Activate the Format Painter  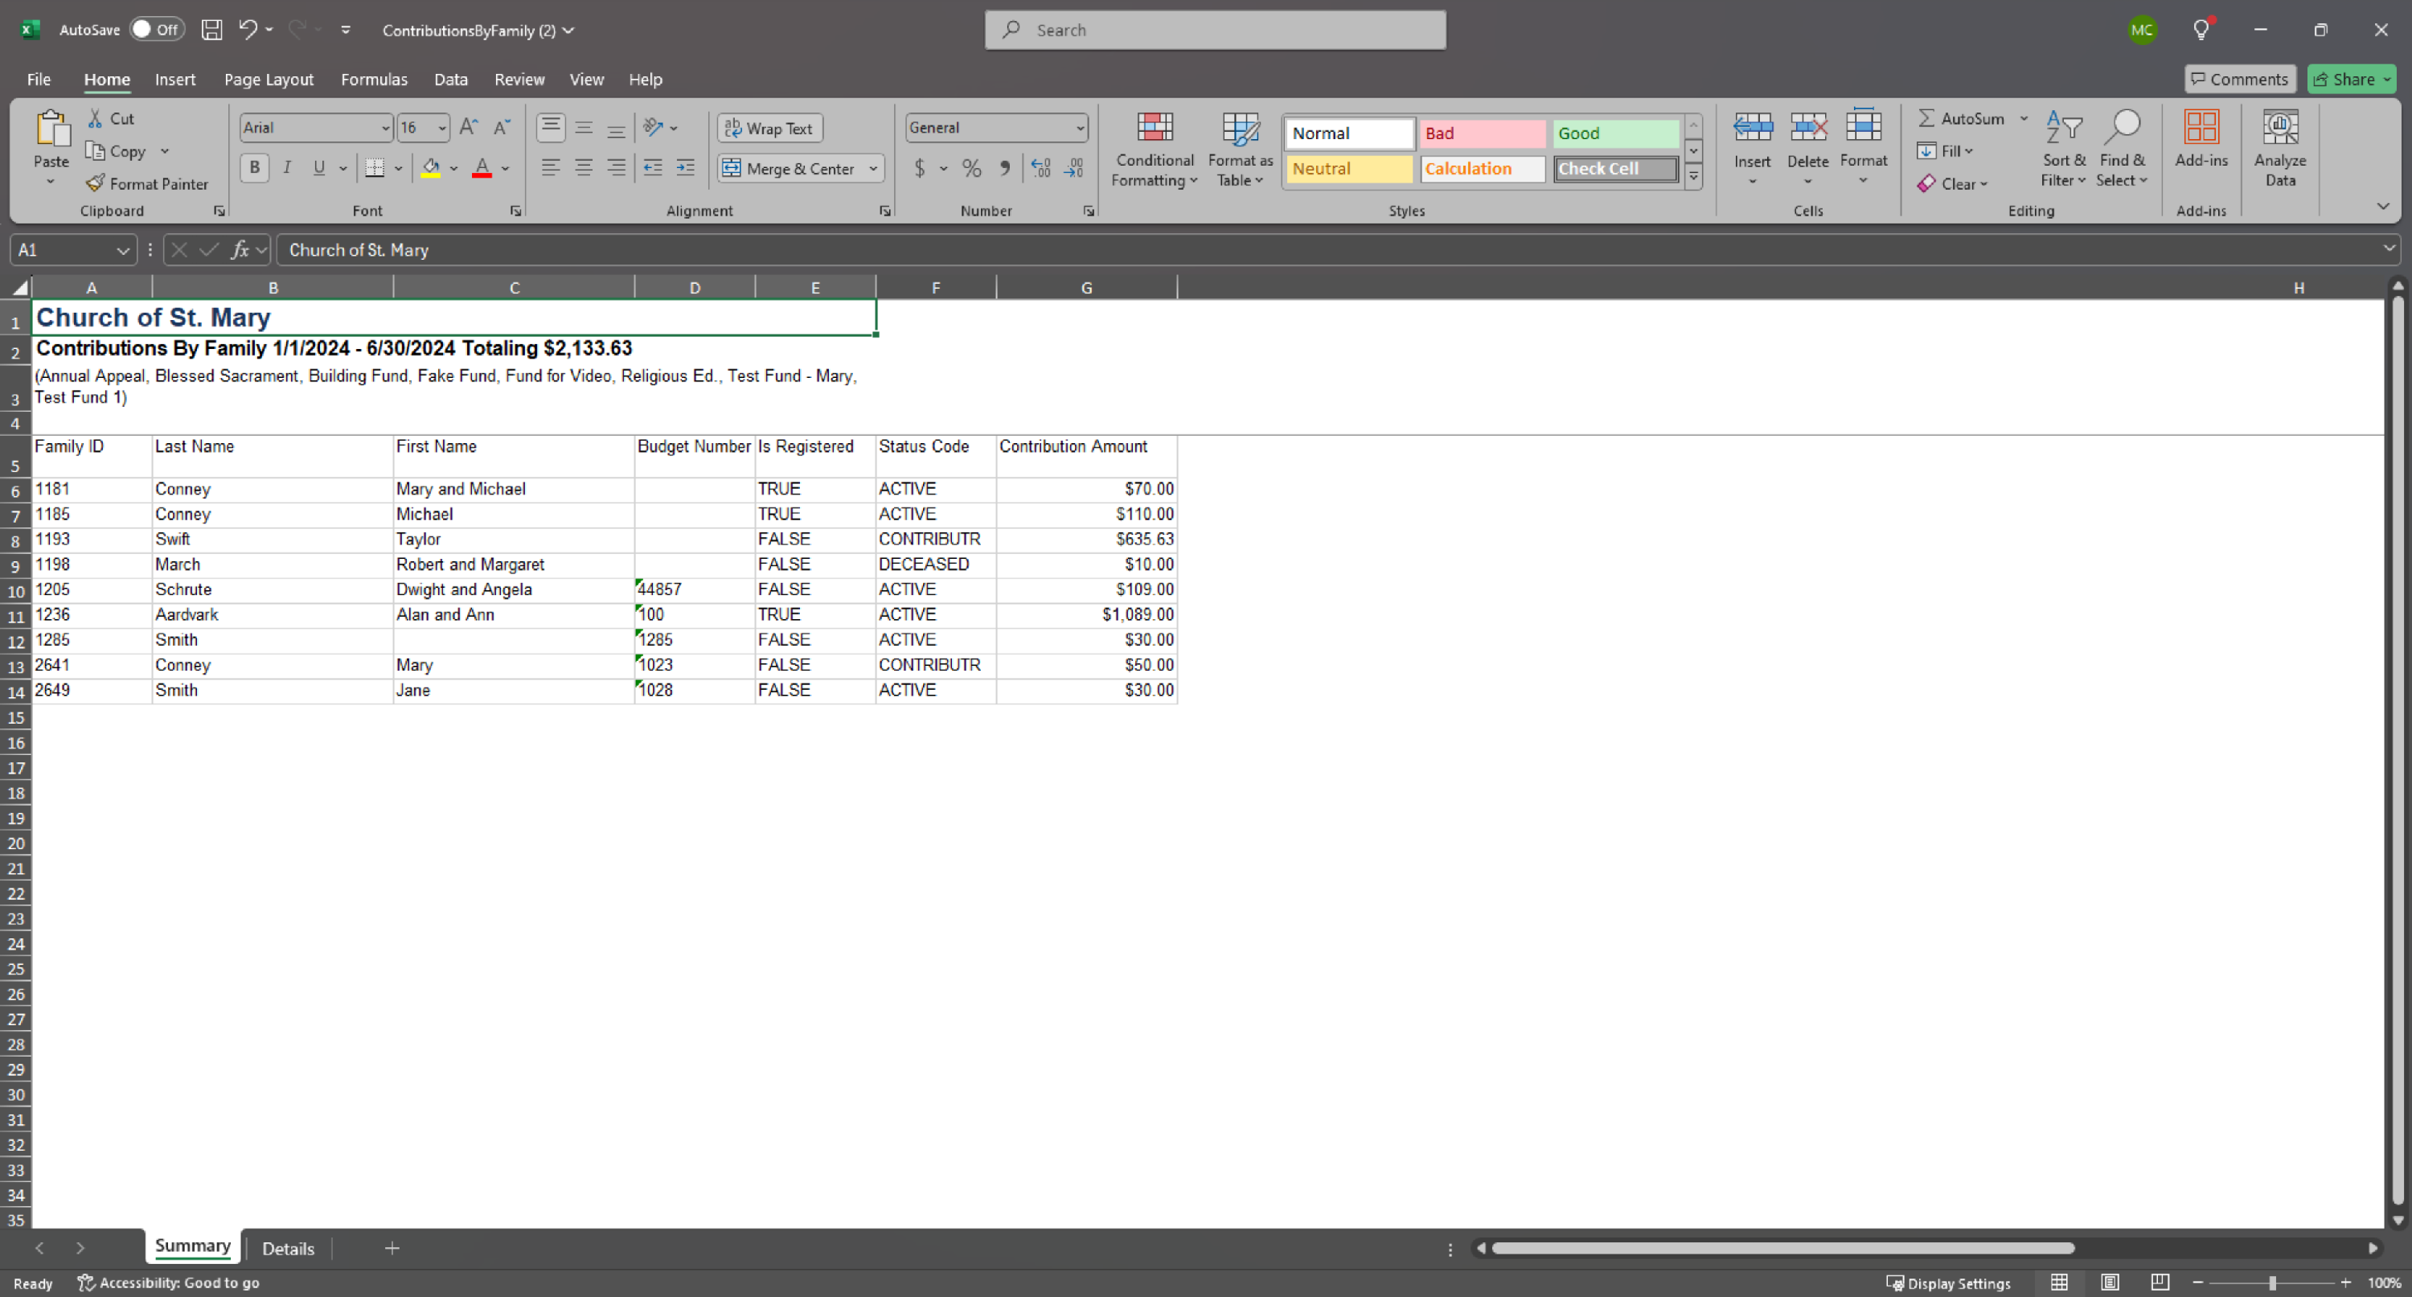click(x=147, y=183)
